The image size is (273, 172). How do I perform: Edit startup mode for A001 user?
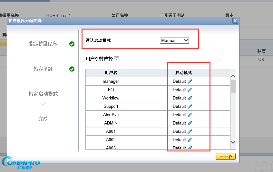click(190, 132)
